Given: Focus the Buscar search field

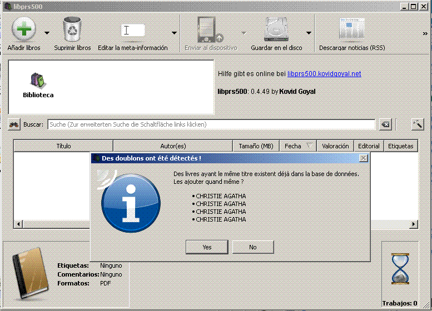Looking at the screenshot, I should click(x=211, y=124).
